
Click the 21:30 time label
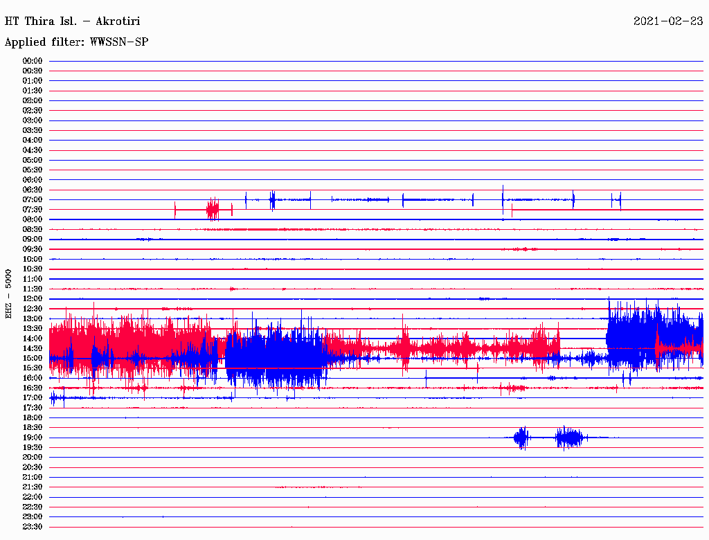tap(33, 487)
